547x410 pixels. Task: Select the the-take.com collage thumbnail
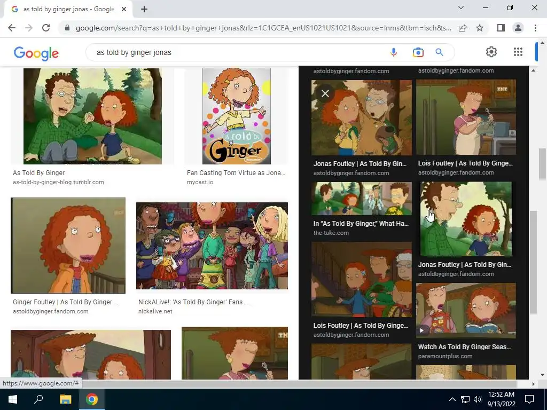coord(362,199)
